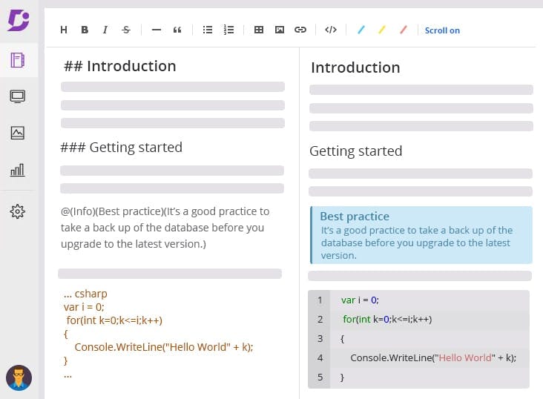Click the Introduction heading in preview

click(355, 67)
